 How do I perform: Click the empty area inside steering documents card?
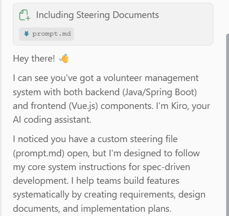tap(142, 34)
